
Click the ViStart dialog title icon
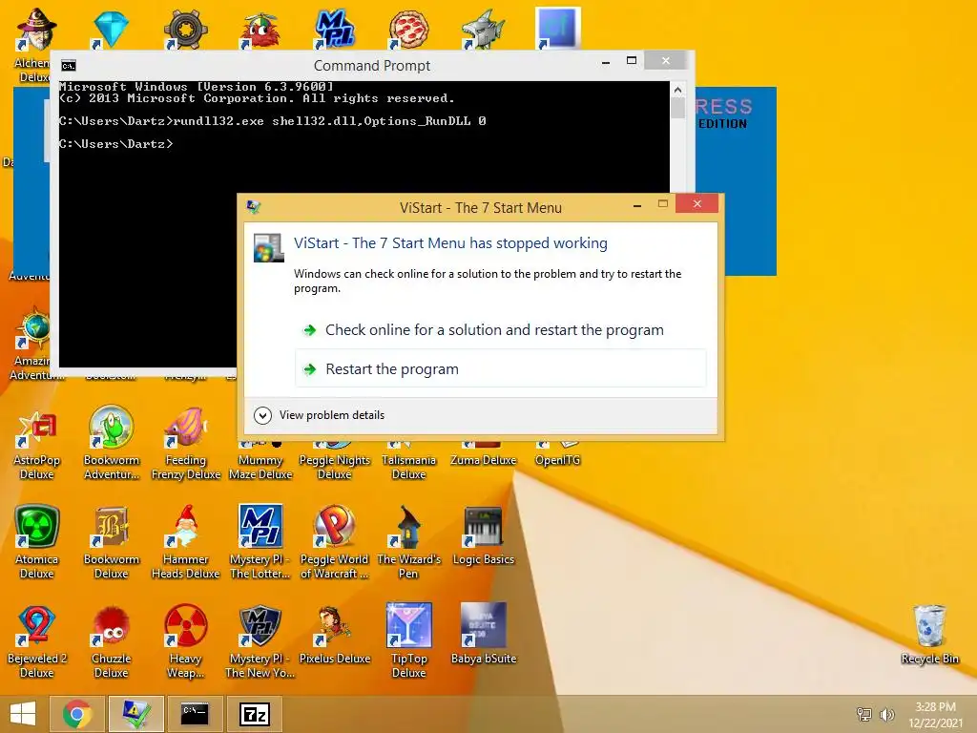point(254,207)
